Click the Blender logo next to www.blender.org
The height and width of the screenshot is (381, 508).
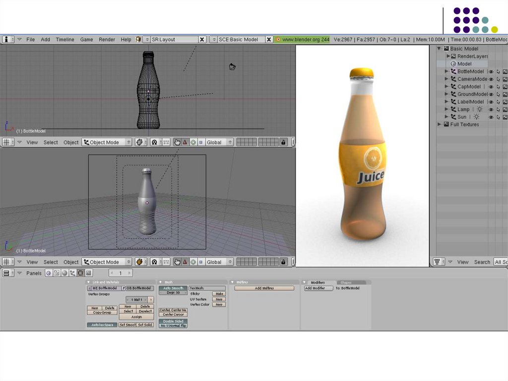(x=278, y=39)
